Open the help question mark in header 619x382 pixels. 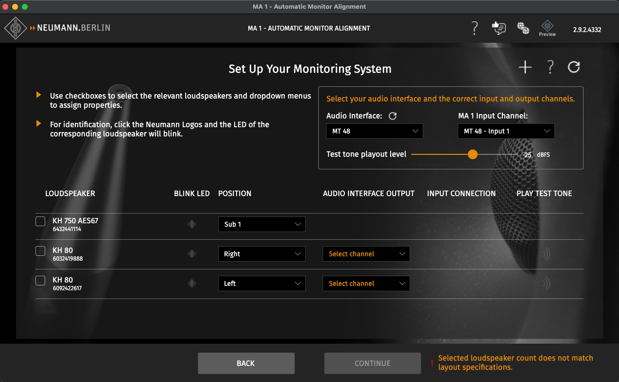[475, 28]
